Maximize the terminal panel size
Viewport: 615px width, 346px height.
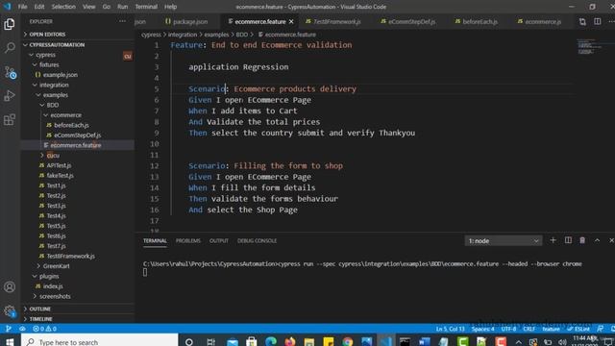597,240
